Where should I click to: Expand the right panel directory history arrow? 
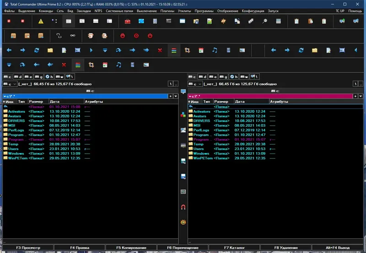(x=361, y=96)
